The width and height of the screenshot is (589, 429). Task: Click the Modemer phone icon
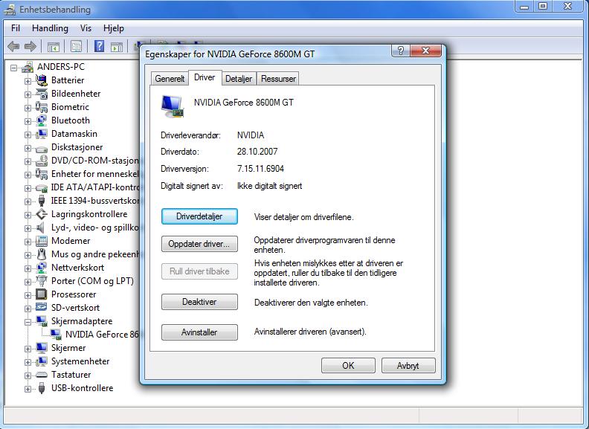coord(42,241)
